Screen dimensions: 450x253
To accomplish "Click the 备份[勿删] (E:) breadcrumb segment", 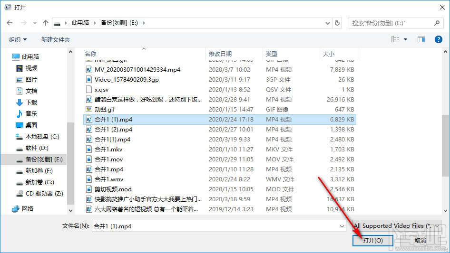I will point(119,23).
